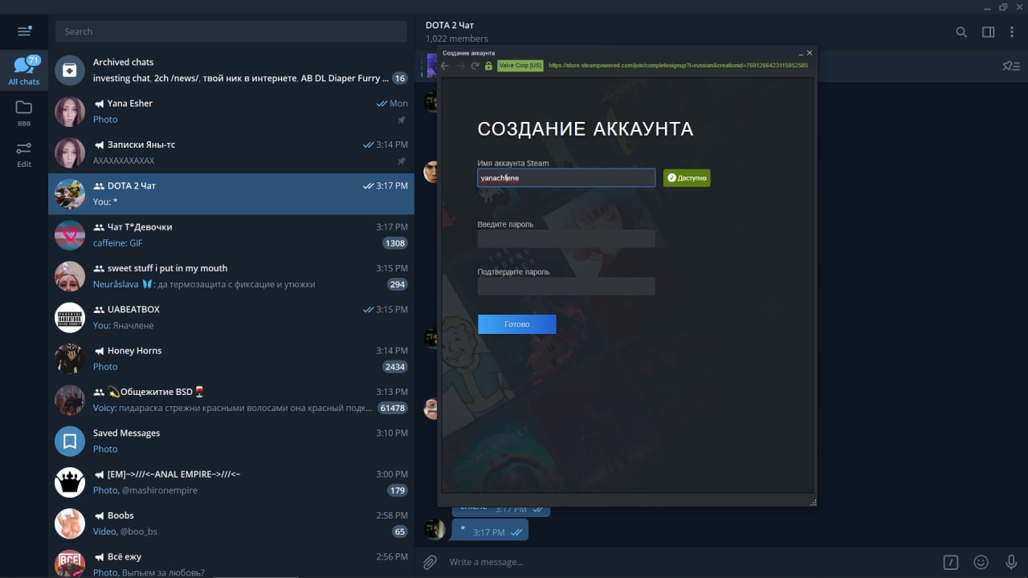1028x578 pixels.
Task: Search within the DOTA 2 chat
Action: pyautogui.click(x=961, y=32)
